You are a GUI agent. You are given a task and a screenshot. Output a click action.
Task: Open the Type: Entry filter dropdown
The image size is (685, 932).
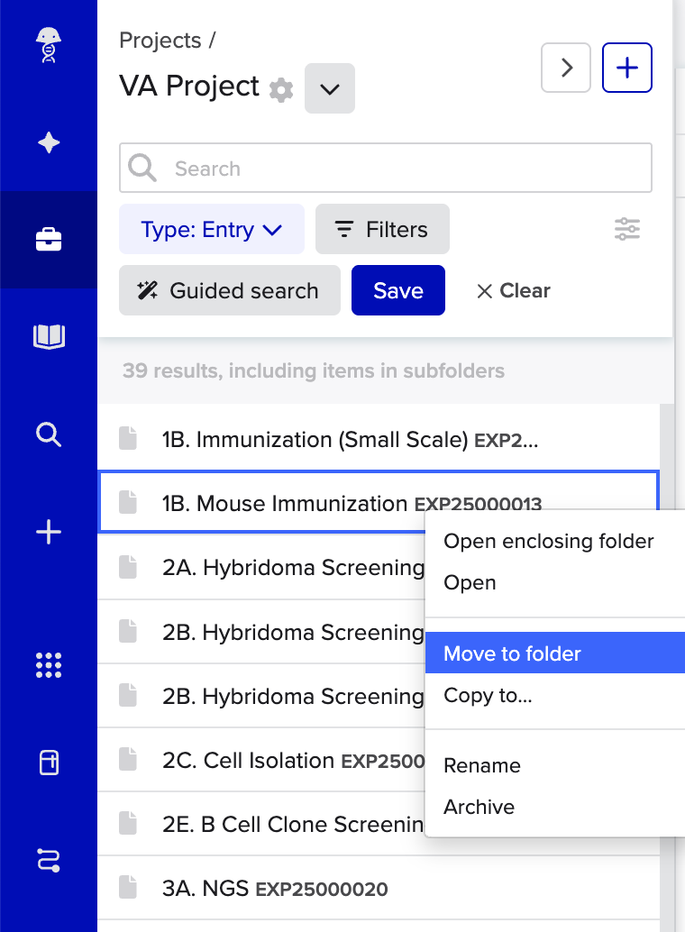tap(211, 230)
